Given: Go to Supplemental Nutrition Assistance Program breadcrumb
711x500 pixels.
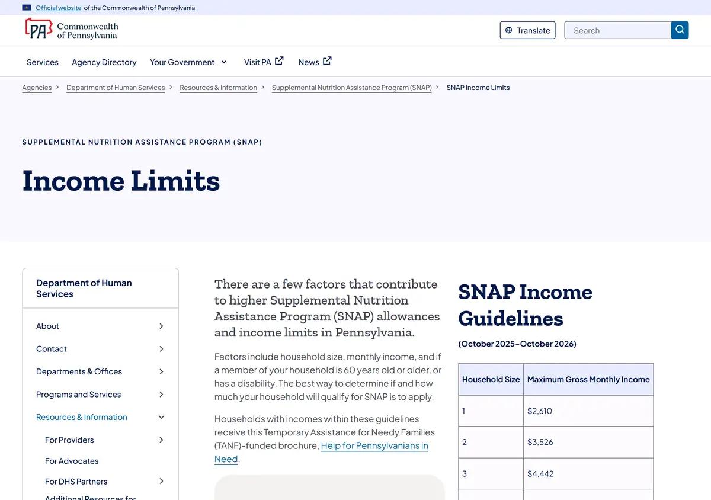Looking at the screenshot, I should point(352,88).
